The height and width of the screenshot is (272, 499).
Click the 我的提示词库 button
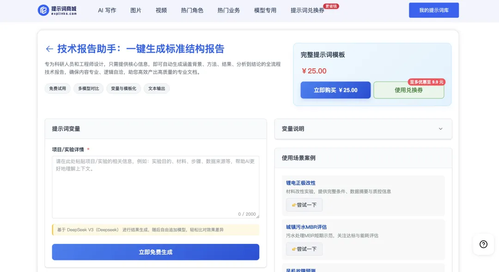point(434,10)
